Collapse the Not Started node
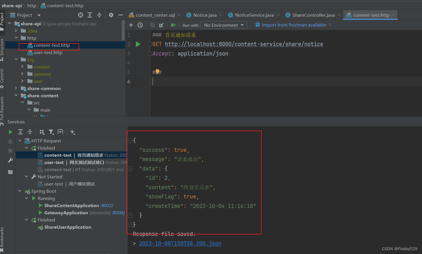Screen dimensions: 422x254 tap(26, 176)
